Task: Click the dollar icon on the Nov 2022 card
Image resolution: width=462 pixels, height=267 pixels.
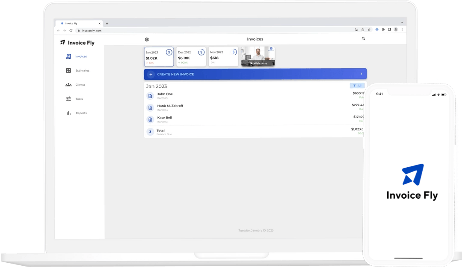Action: click(x=233, y=52)
